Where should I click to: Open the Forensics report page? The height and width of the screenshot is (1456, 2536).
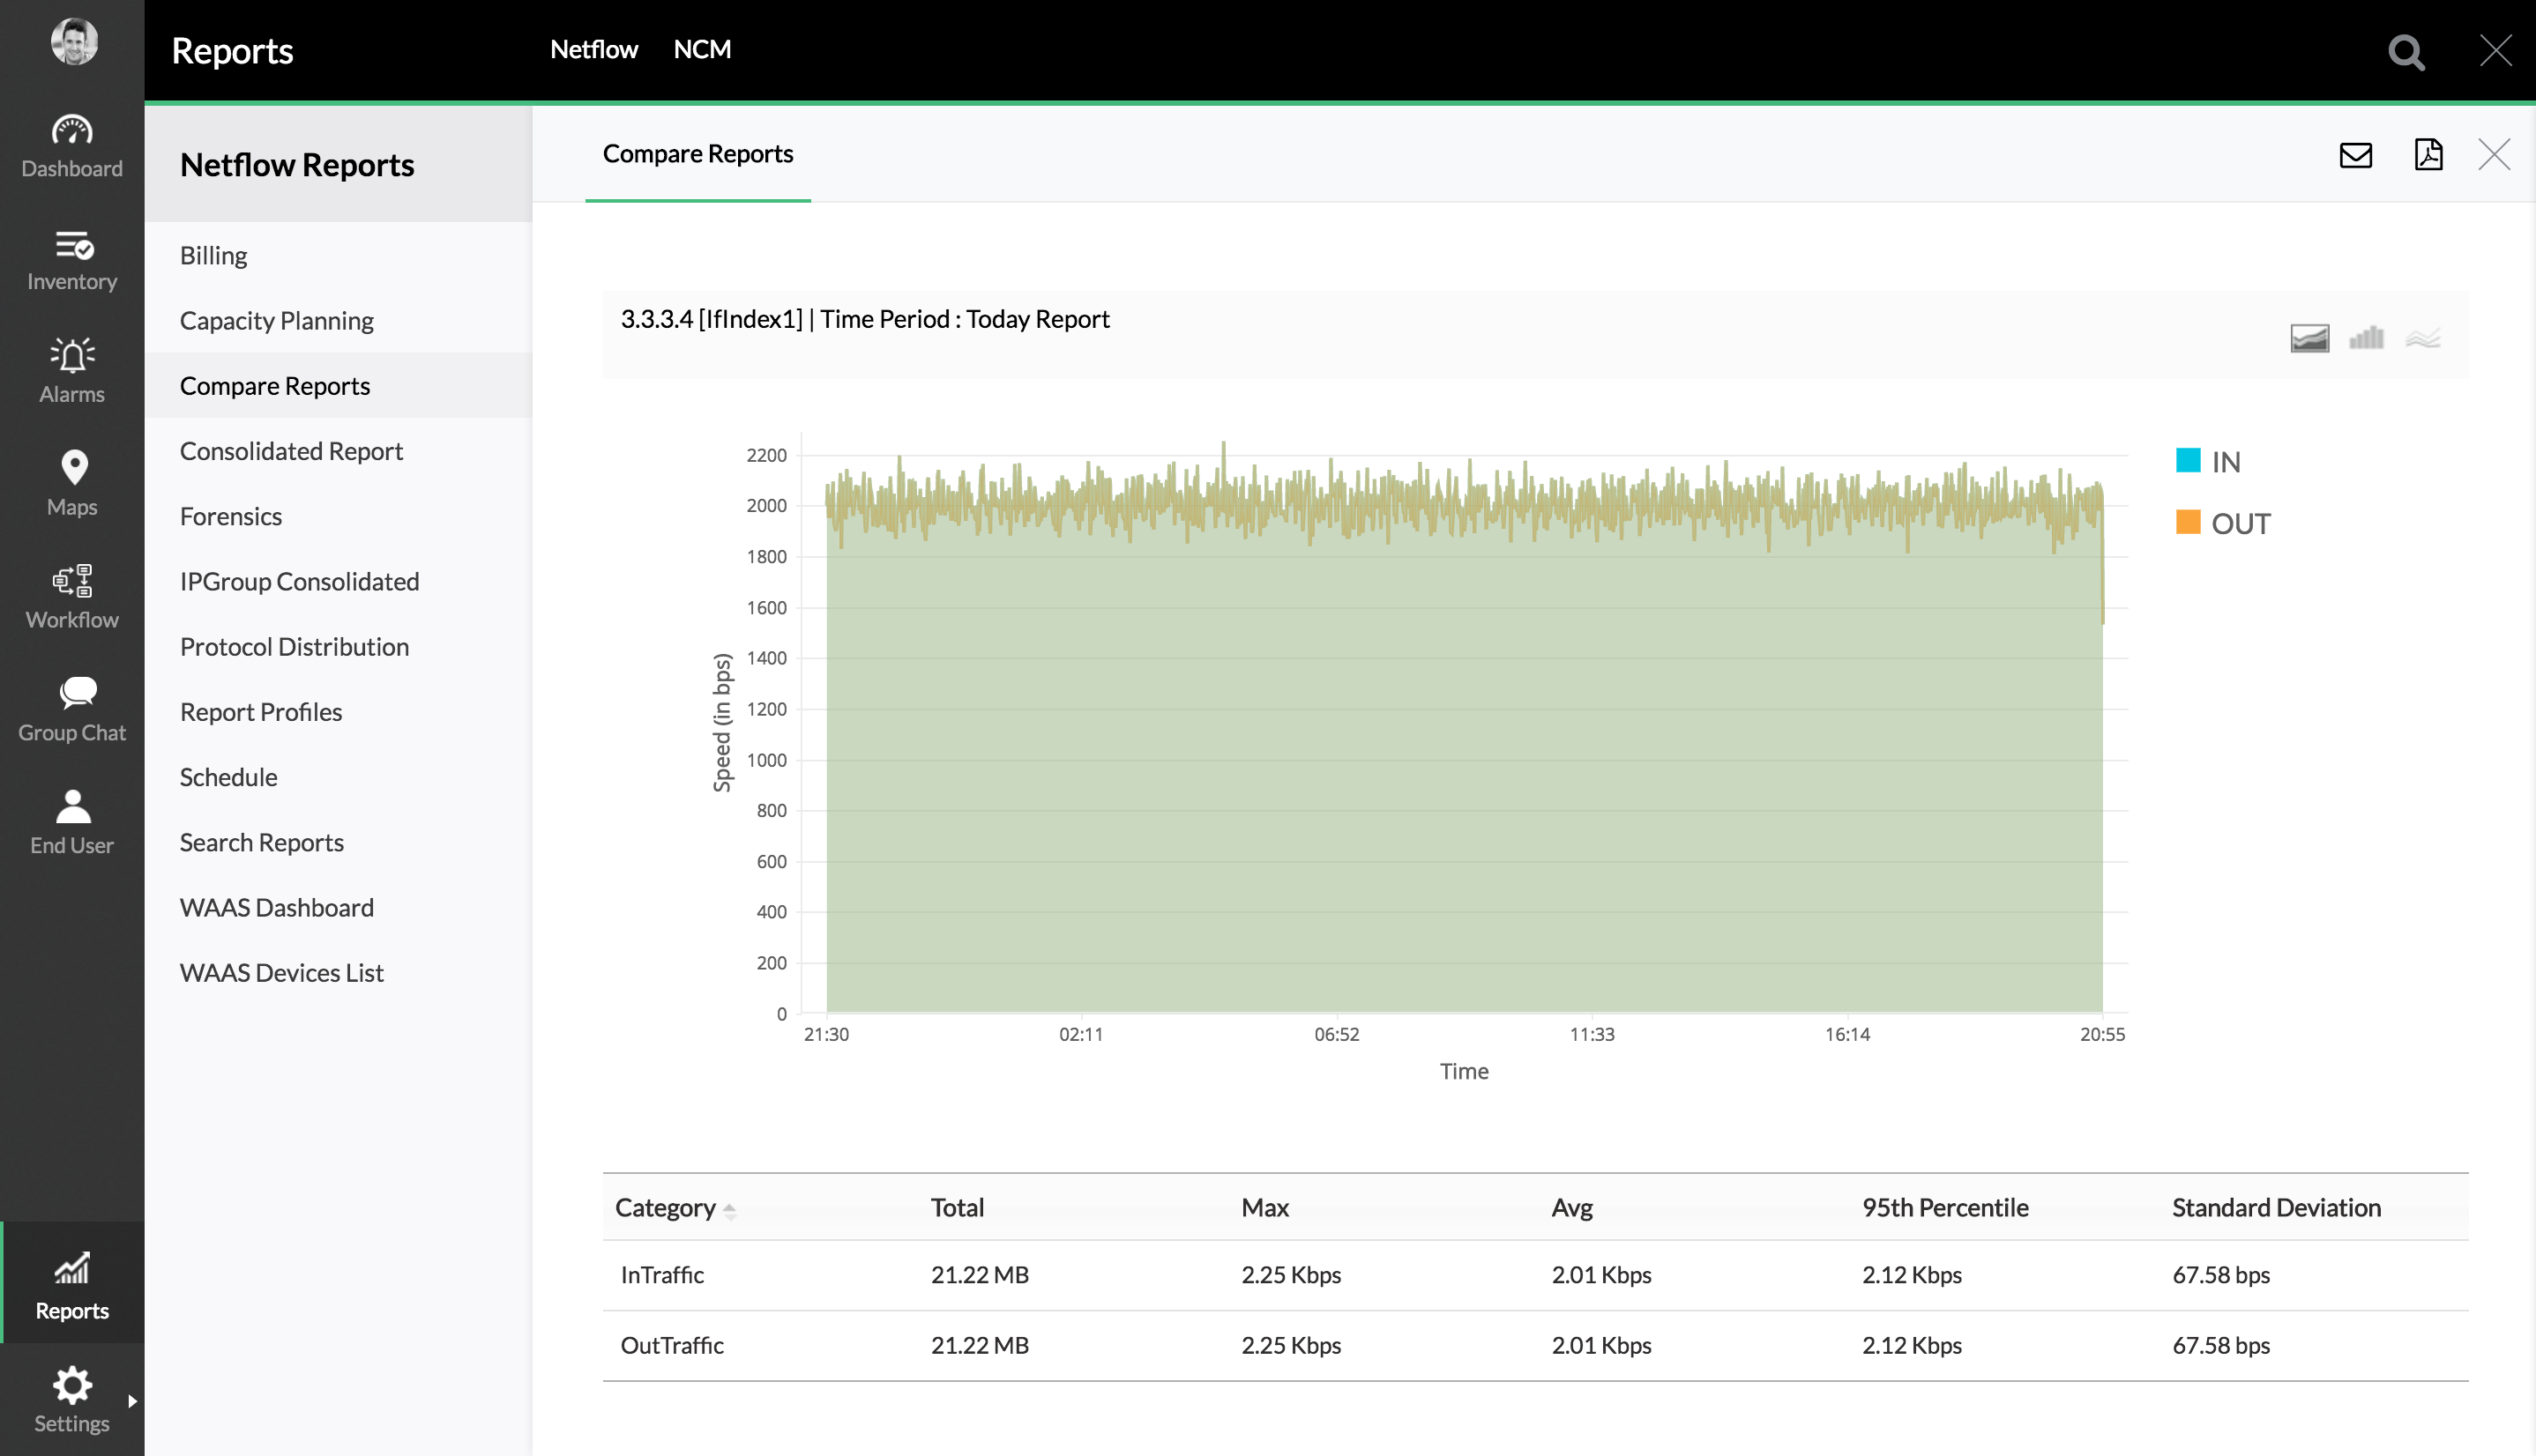point(231,516)
